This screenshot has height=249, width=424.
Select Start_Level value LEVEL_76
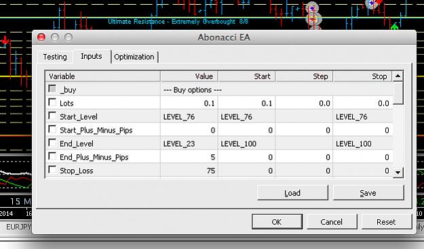[189, 117]
